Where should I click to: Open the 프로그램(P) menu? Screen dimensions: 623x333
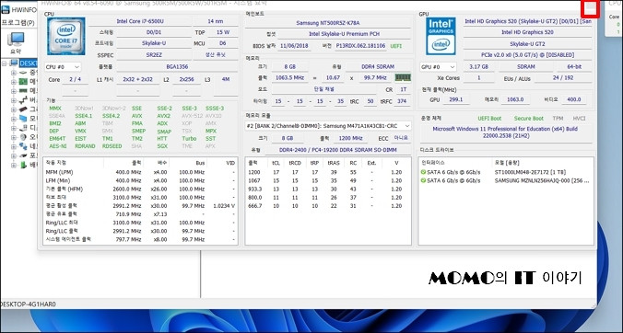[x=18, y=23]
